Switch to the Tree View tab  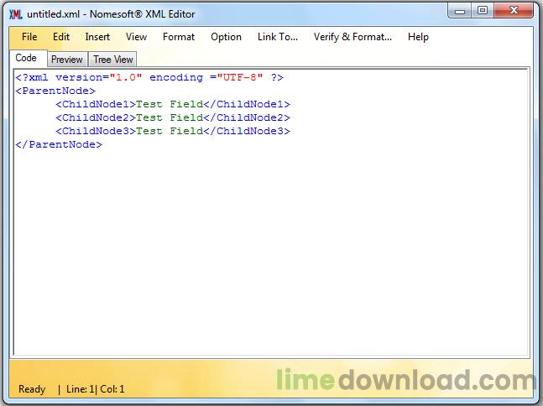pos(113,60)
